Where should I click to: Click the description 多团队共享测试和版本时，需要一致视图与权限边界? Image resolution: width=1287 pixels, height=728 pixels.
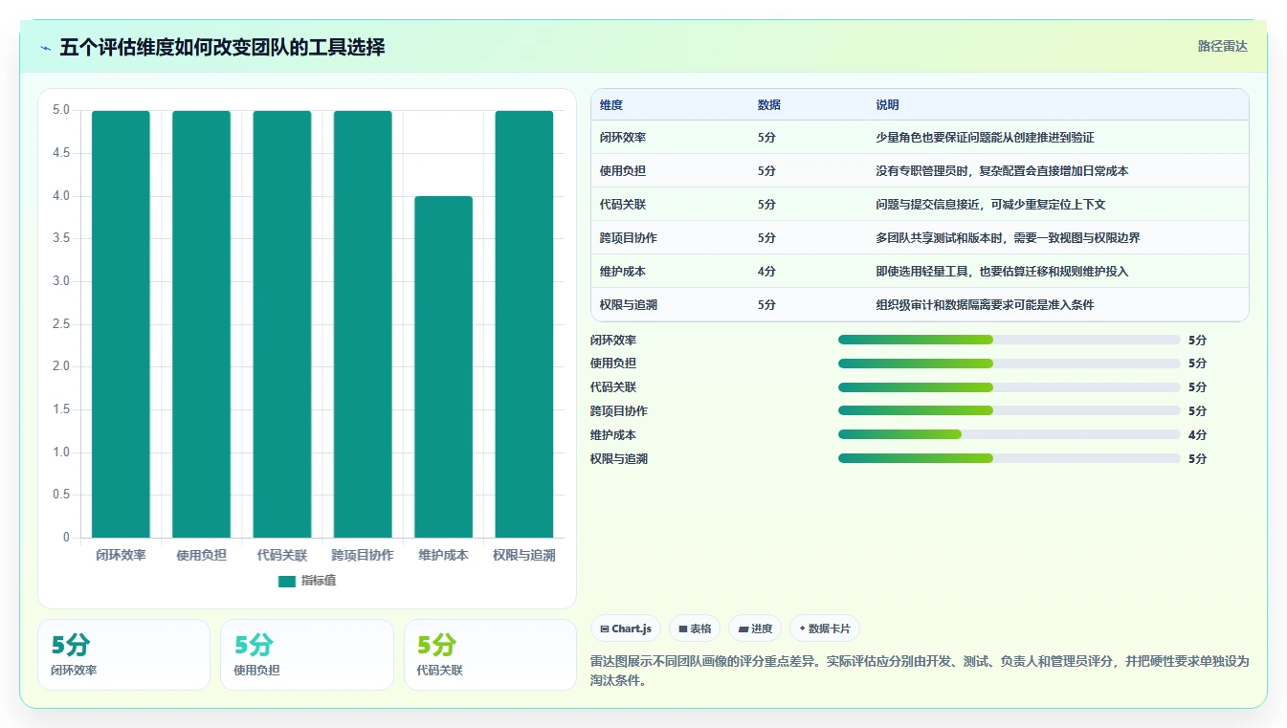pos(1008,238)
